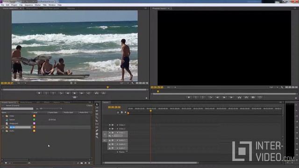Select the Slip tool

pos(97,124)
